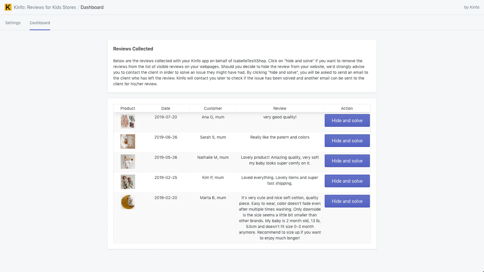Click Hide and solve for Sarah S's review
This screenshot has height=272, width=484.
click(347, 141)
